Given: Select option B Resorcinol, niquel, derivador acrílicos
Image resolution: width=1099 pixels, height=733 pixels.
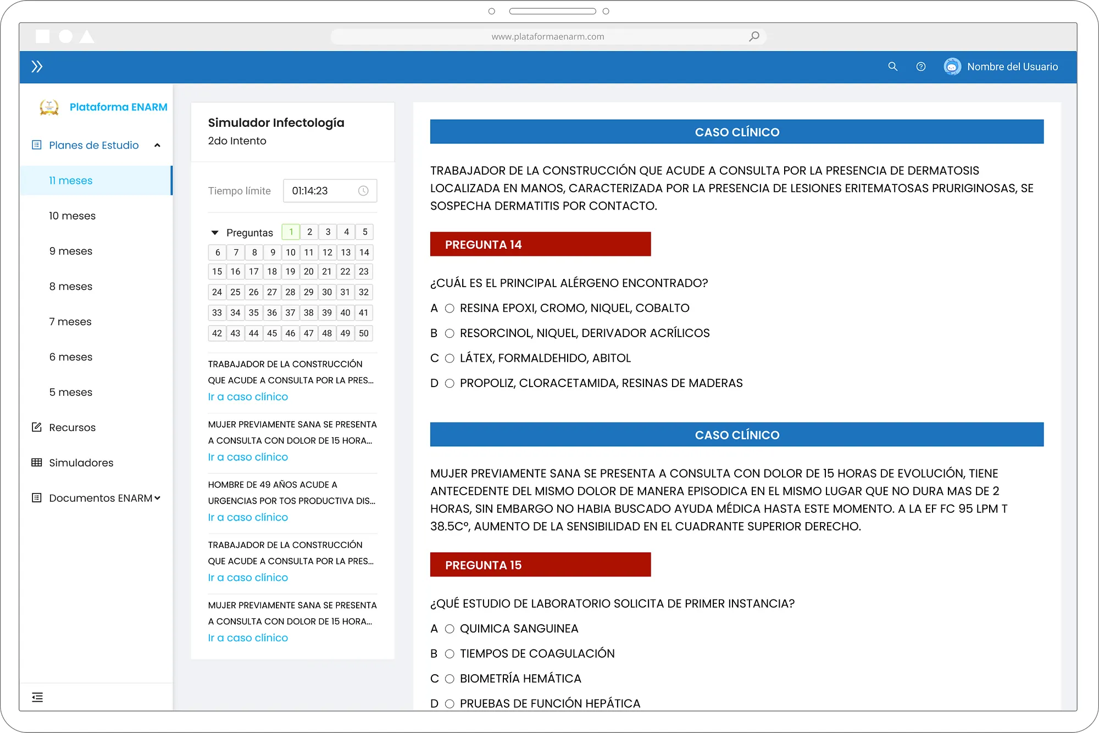Looking at the screenshot, I should click(x=449, y=333).
